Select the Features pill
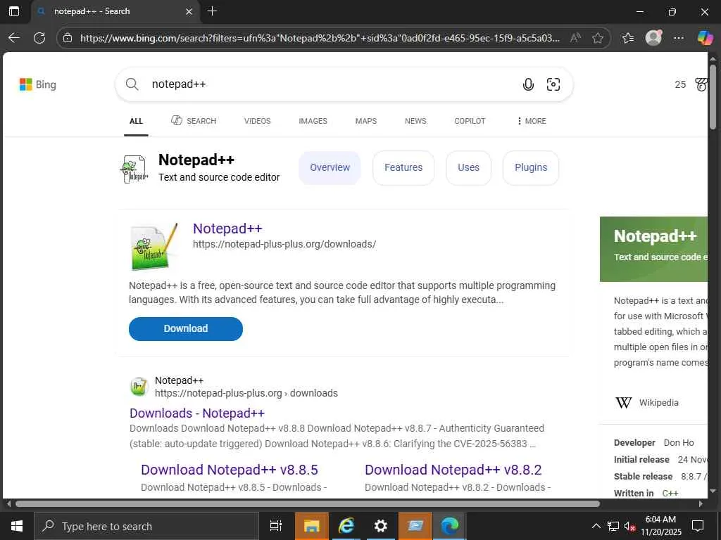 pos(403,167)
